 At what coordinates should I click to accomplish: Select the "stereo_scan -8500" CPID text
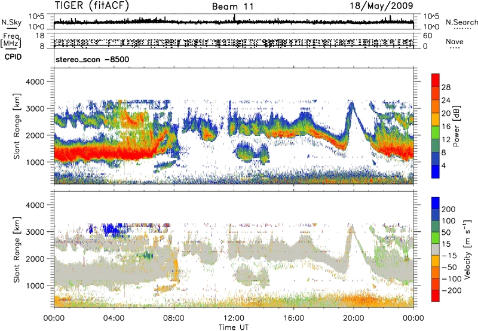[93, 59]
